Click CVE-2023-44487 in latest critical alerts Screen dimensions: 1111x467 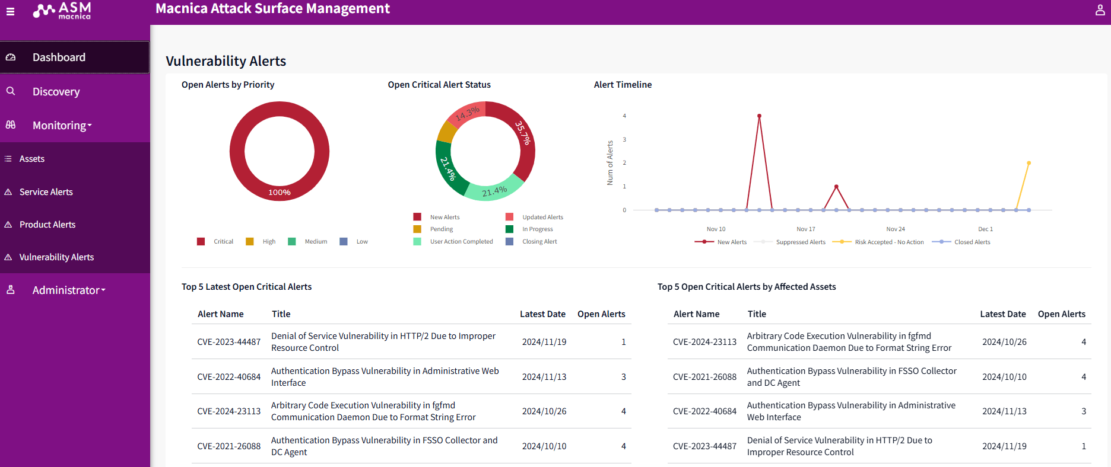coord(228,342)
